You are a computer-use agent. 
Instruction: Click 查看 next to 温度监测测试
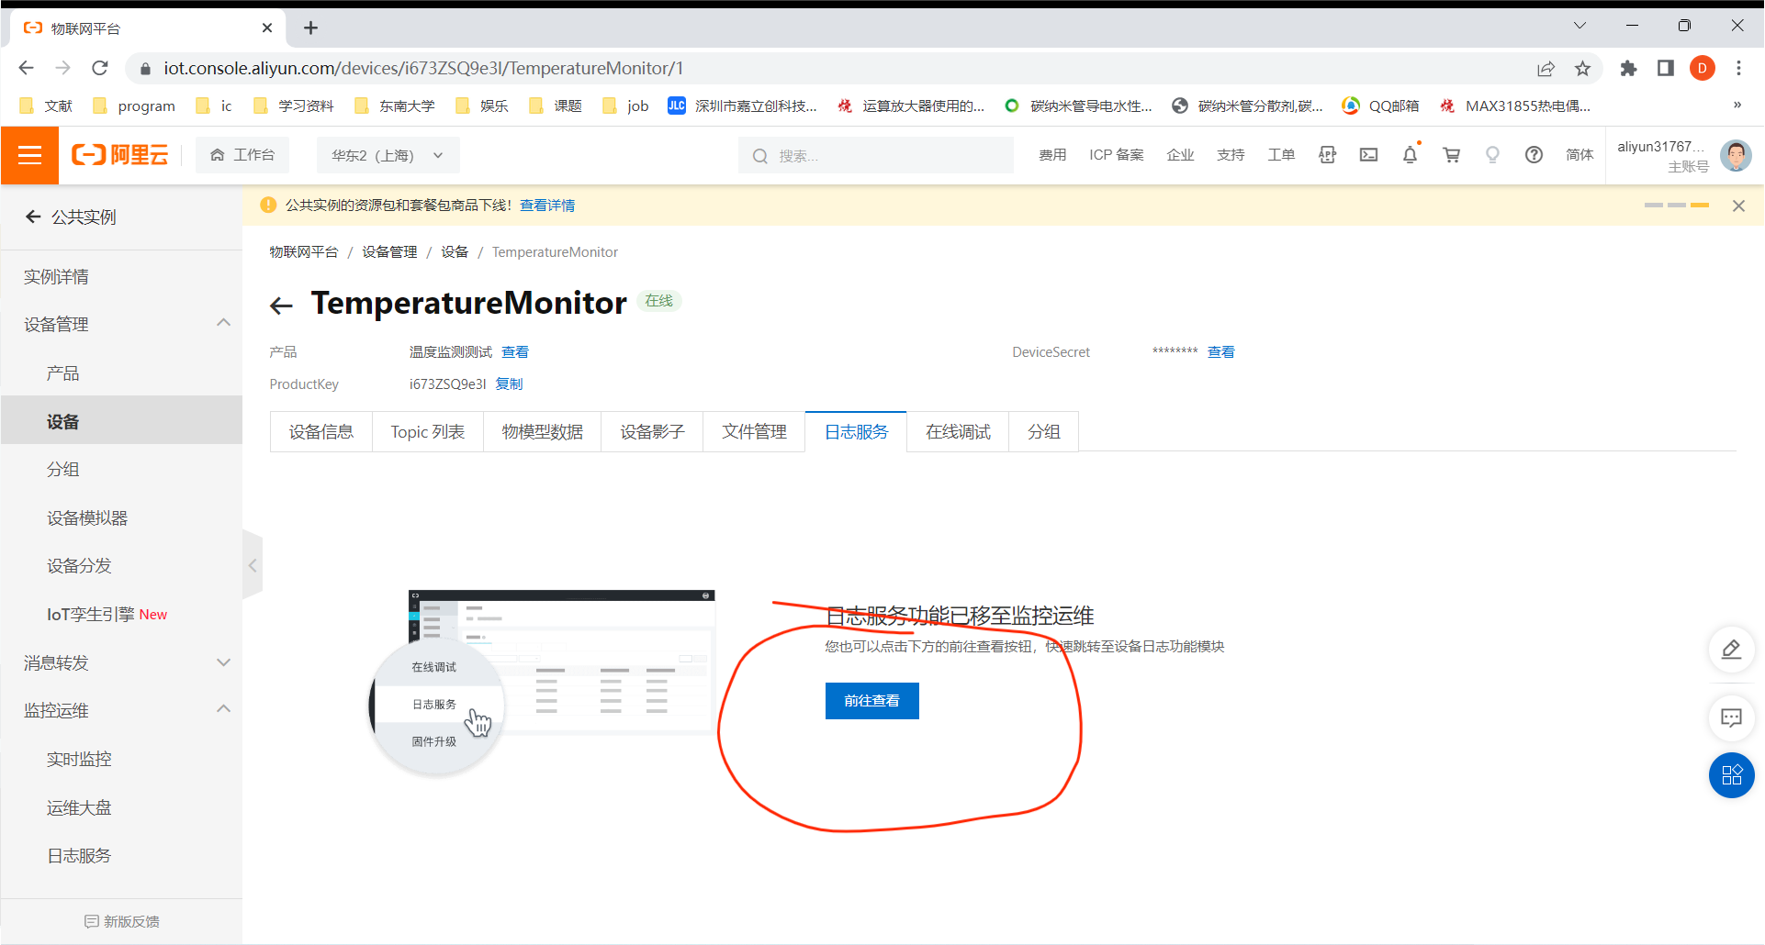point(515,351)
